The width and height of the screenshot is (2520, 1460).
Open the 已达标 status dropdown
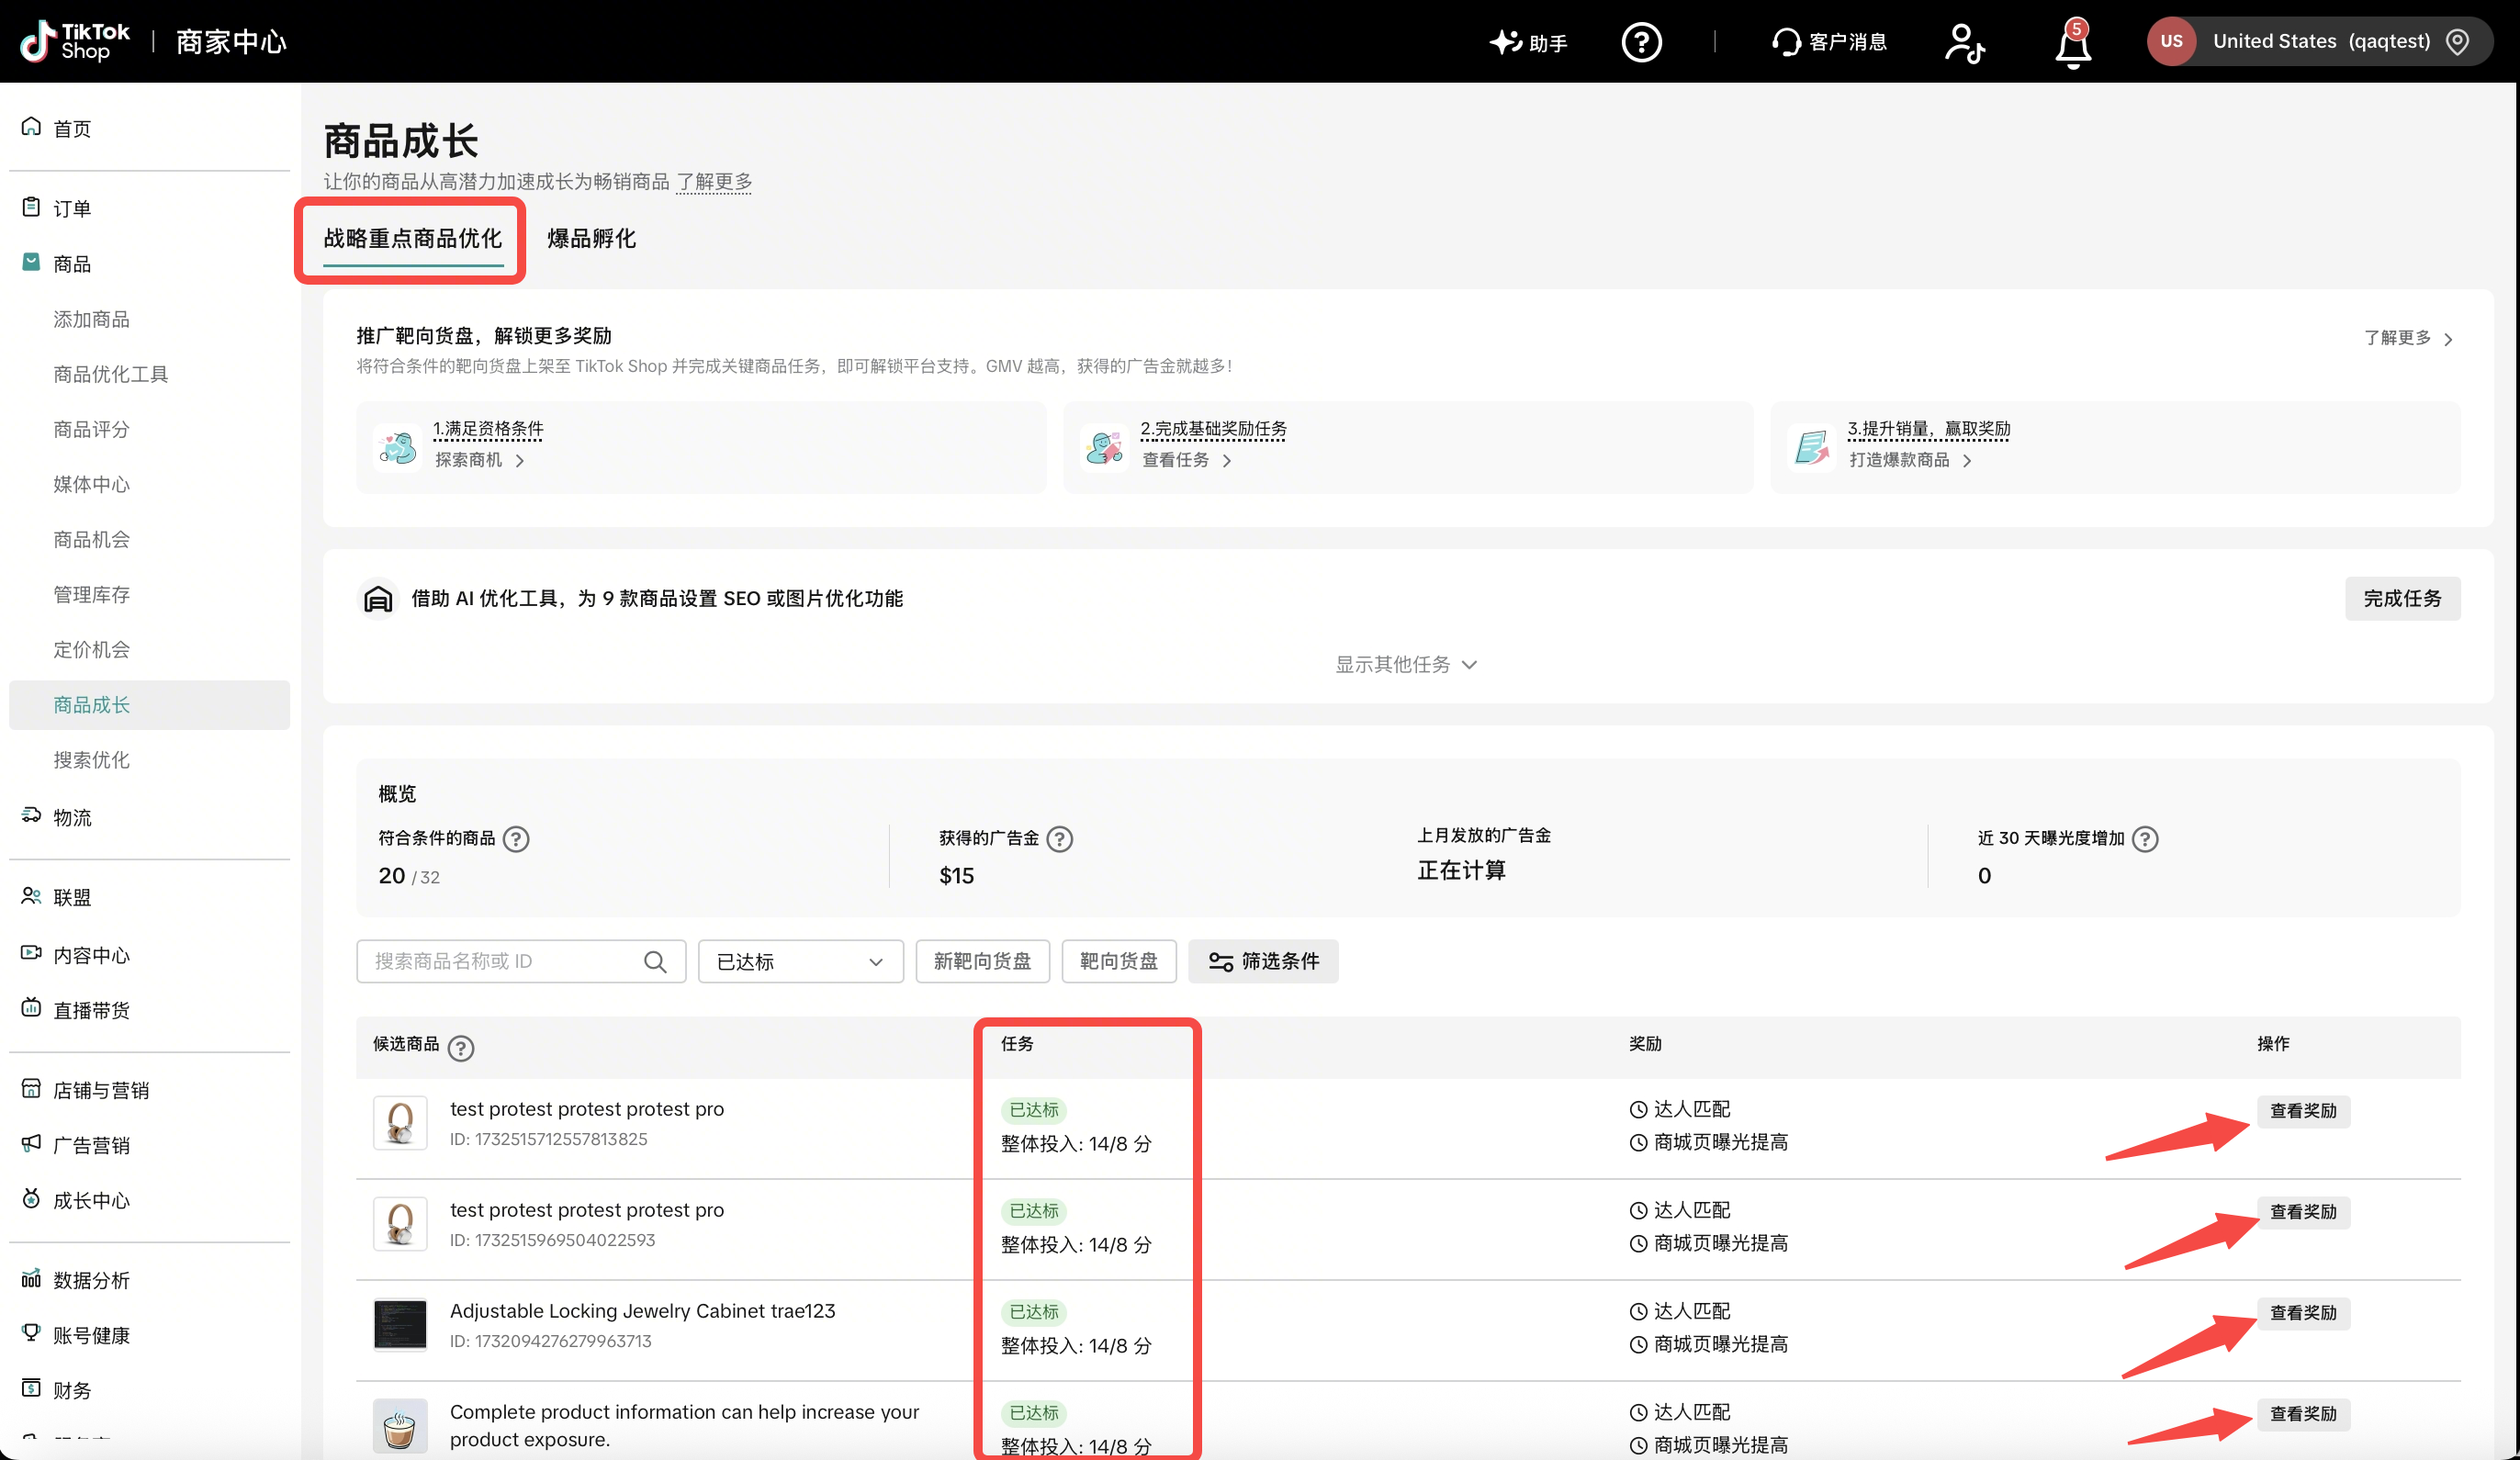point(800,961)
